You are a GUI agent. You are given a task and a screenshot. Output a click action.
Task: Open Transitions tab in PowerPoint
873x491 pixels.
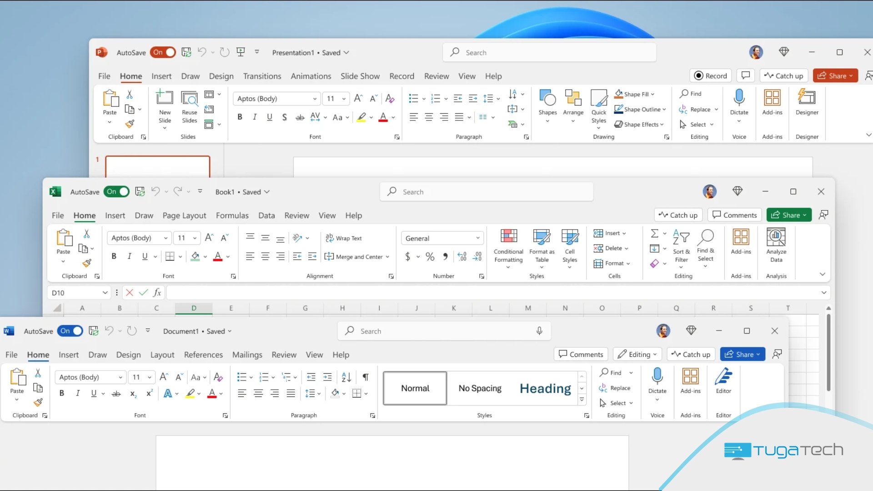click(262, 76)
